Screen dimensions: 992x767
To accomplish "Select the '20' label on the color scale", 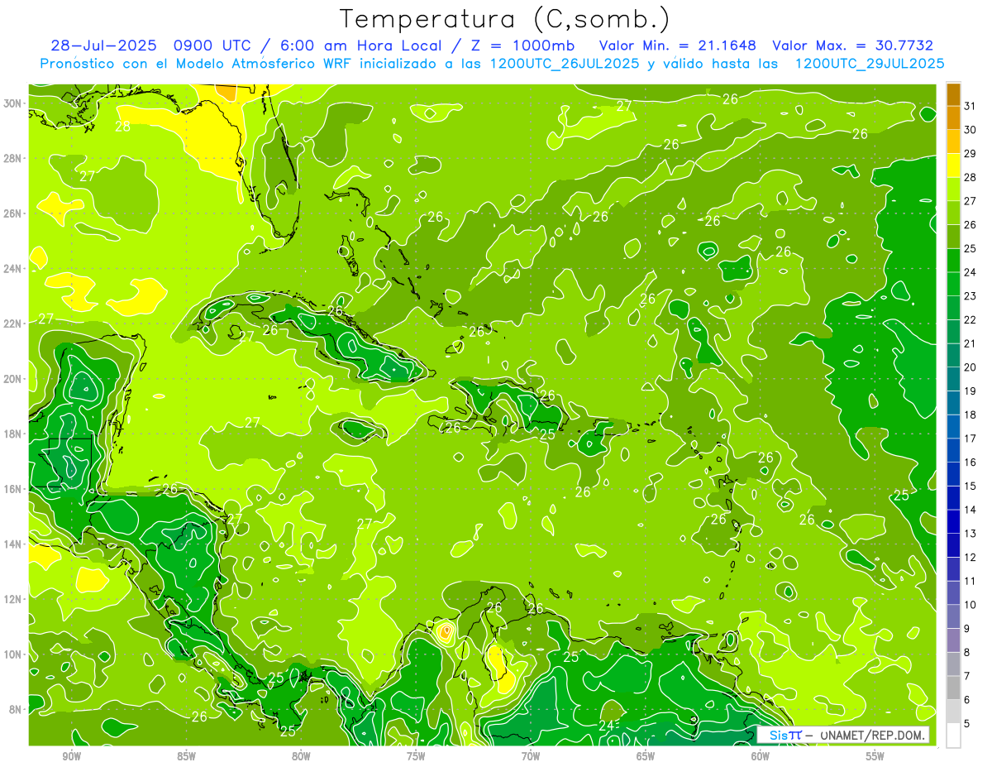I will (x=971, y=367).
